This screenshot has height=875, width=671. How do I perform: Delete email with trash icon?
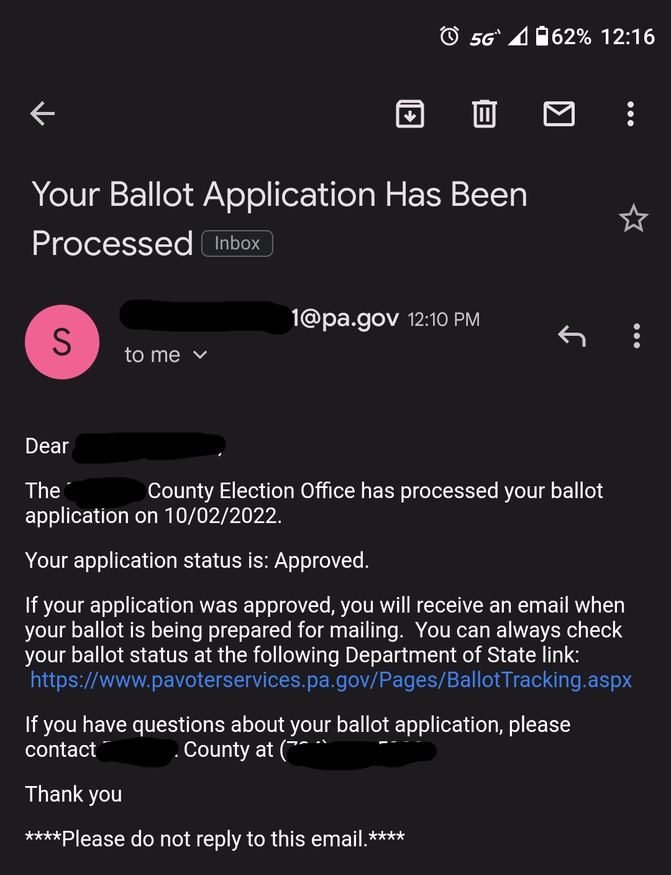click(485, 114)
